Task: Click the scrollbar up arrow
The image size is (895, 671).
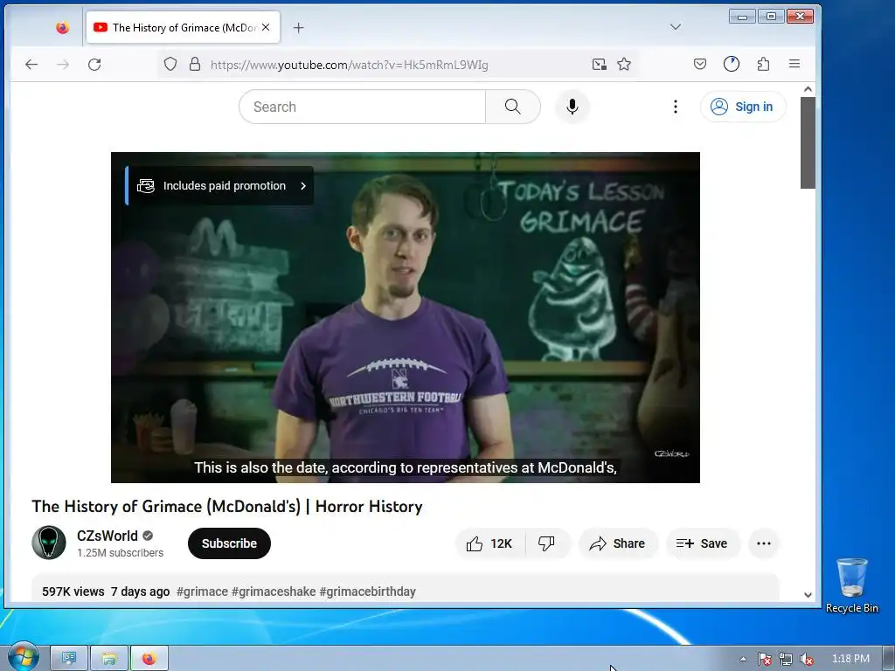Action: (808, 89)
